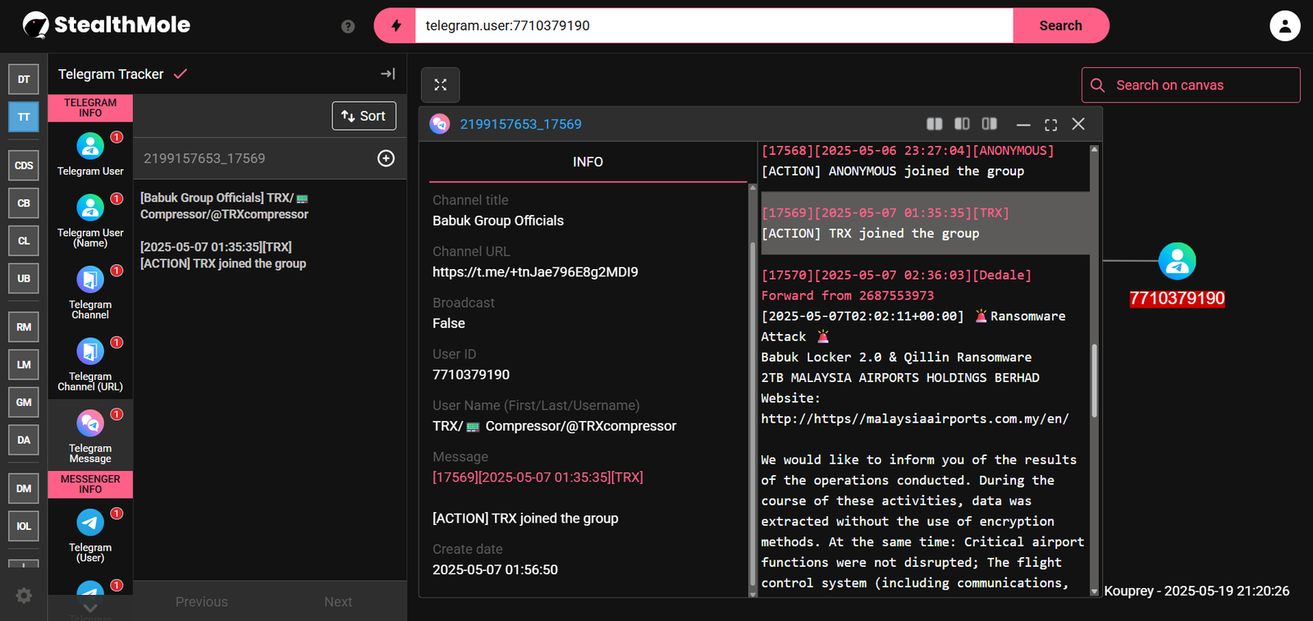
Task: Click the fit-to-screen canvas icon
Action: tap(441, 84)
